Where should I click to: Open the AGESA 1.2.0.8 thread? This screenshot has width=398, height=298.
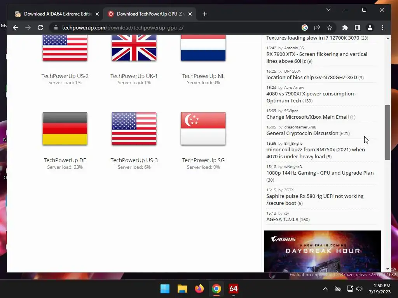(x=282, y=220)
